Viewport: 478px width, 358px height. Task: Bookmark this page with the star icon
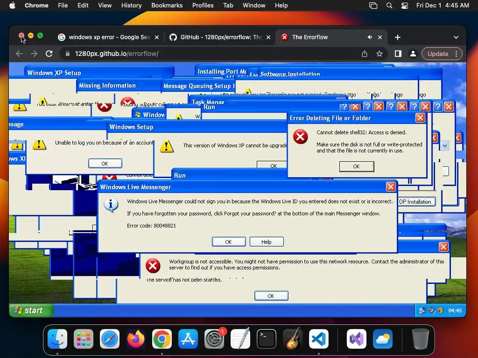pyautogui.click(x=379, y=54)
